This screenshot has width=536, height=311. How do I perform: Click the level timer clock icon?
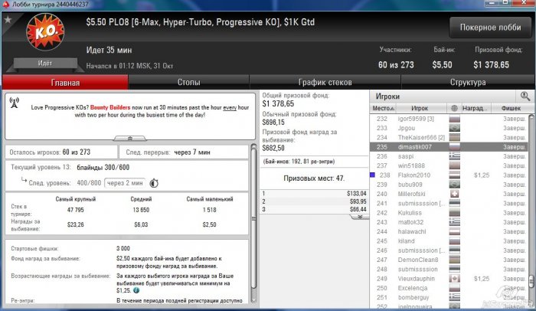(154, 183)
